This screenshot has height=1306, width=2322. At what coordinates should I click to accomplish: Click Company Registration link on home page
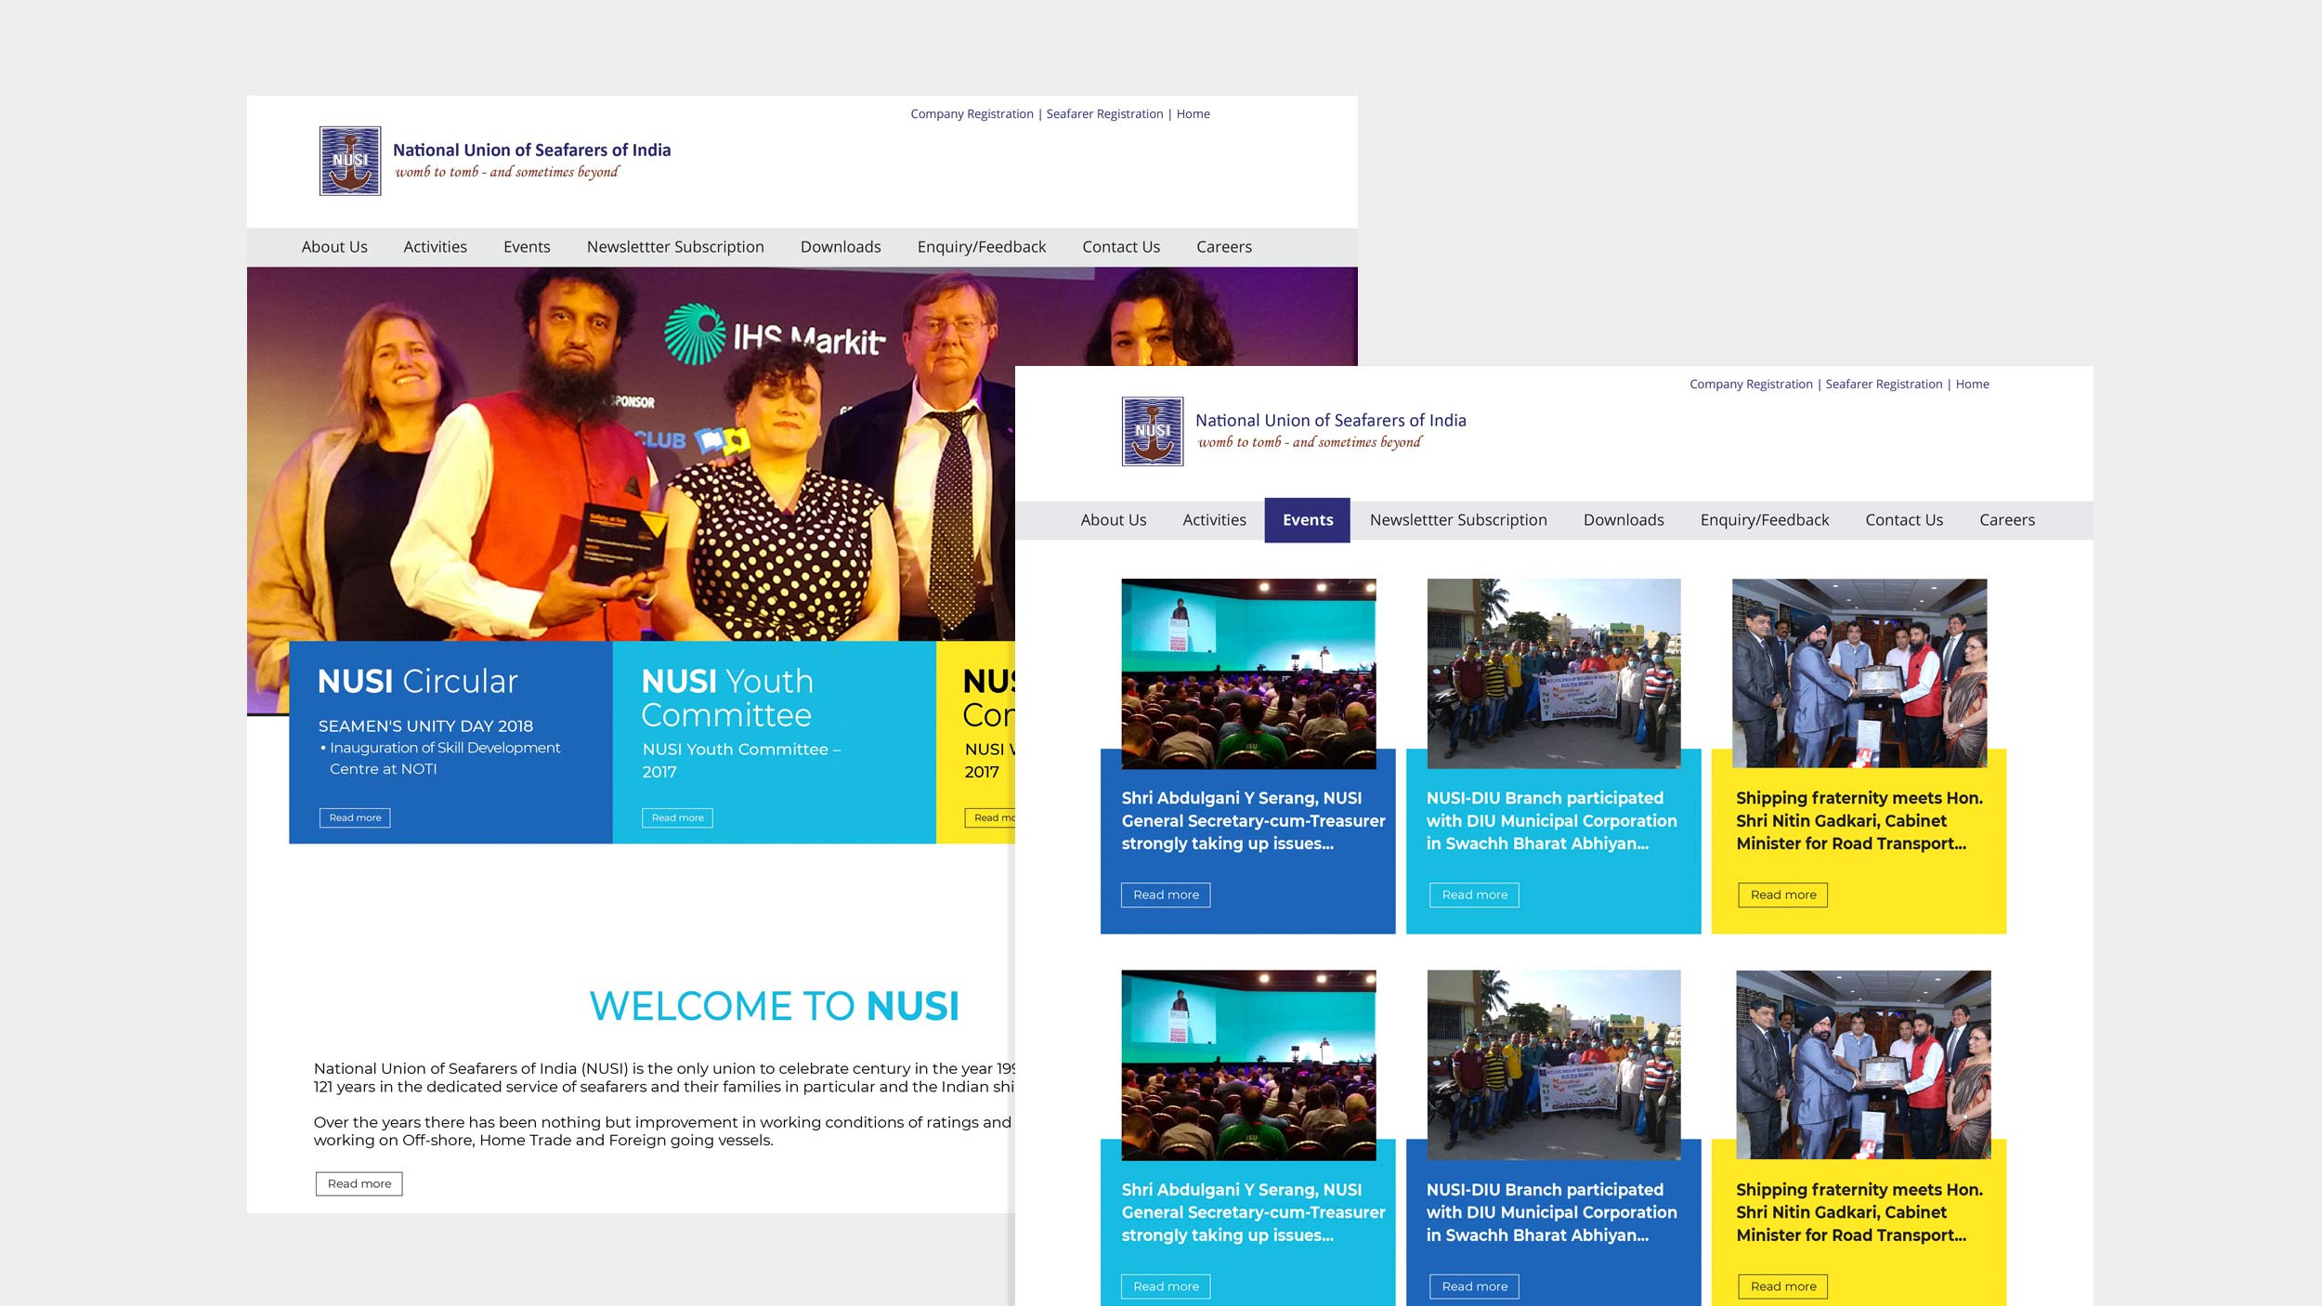point(972,114)
